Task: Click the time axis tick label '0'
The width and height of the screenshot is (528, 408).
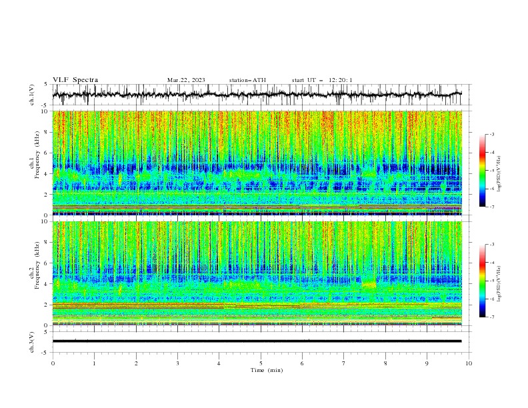Action: tap(53, 363)
